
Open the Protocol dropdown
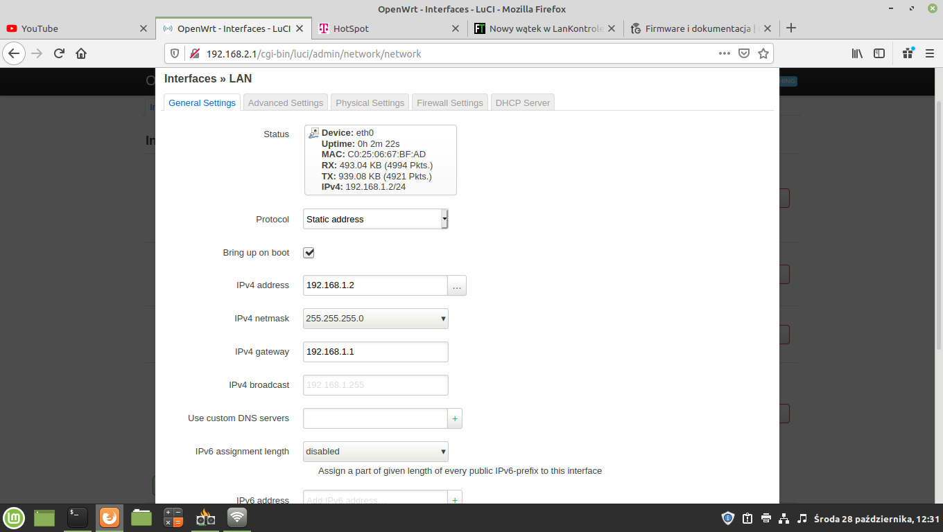pyautogui.click(x=375, y=219)
